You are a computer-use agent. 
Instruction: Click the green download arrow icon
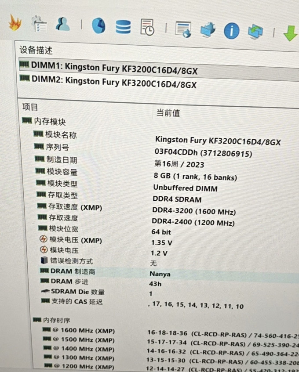click(291, 33)
